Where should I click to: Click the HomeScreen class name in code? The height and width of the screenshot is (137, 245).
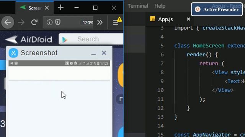click(x=209, y=46)
